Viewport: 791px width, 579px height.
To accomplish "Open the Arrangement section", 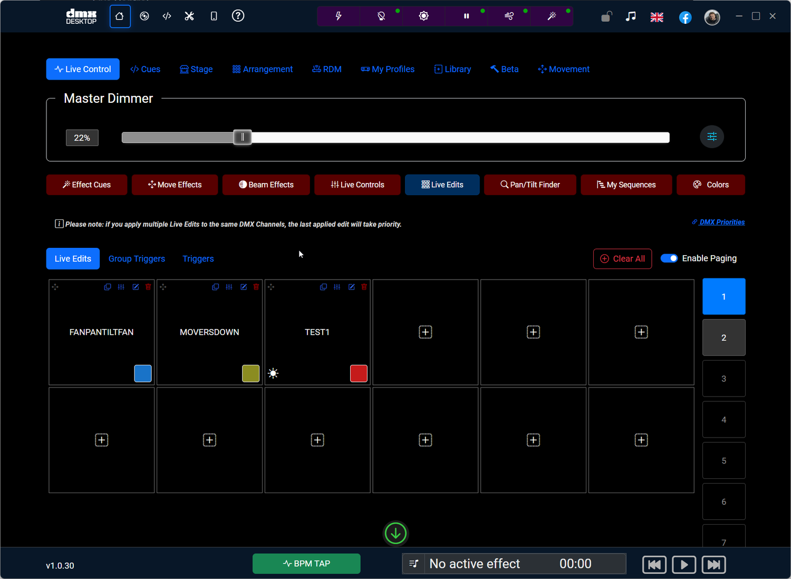I will (262, 69).
